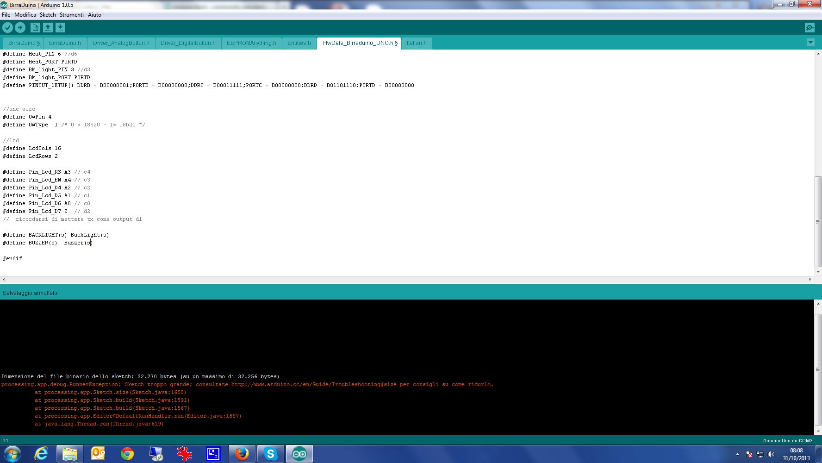822x463 pixels.
Task: Switch to the Entities.h tab
Action: coord(299,43)
